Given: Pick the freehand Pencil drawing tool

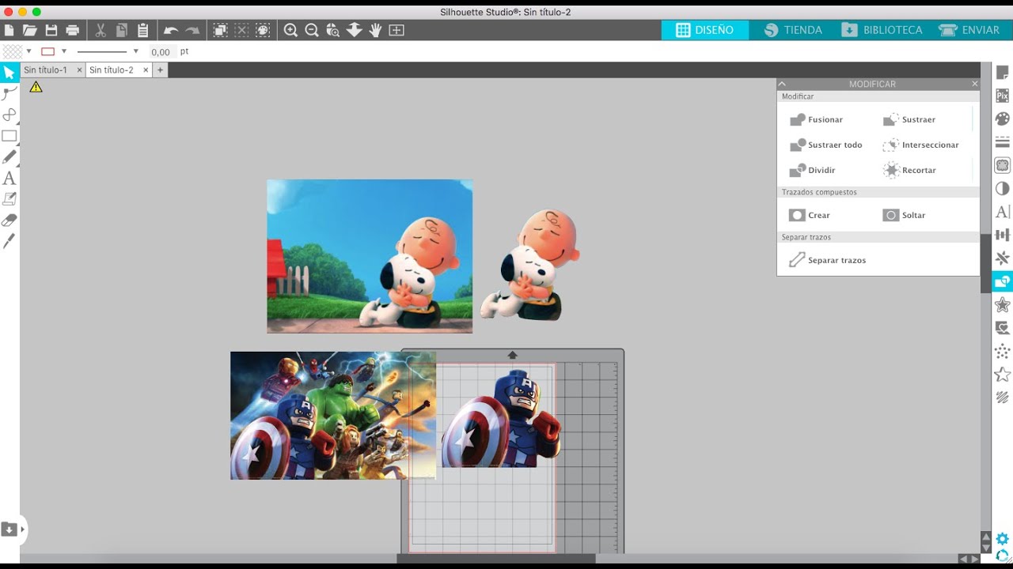Looking at the screenshot, I should point(9,157).
